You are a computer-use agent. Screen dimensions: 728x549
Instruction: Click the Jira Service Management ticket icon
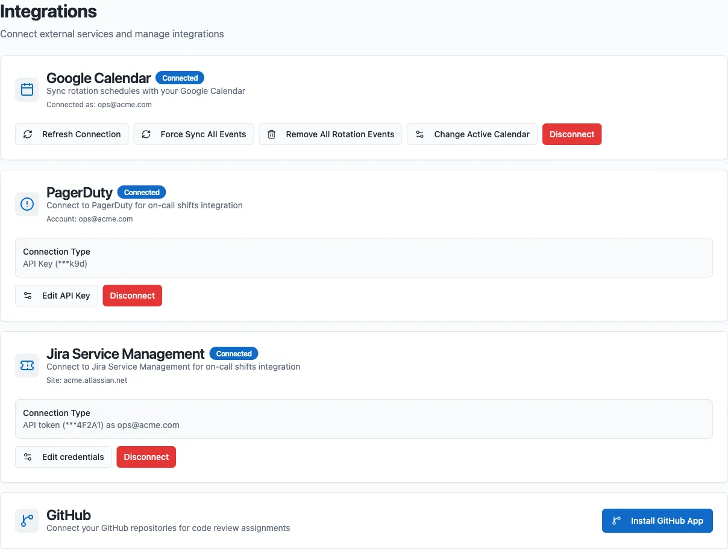[x=27, y=365]
